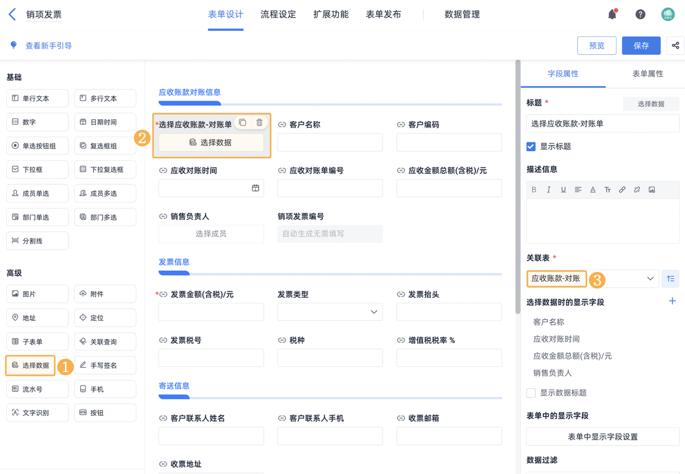The height and width of the screenshot is (474, 685).
Task: Delete the selected field with trash icon
Action: tap(259, 123)
